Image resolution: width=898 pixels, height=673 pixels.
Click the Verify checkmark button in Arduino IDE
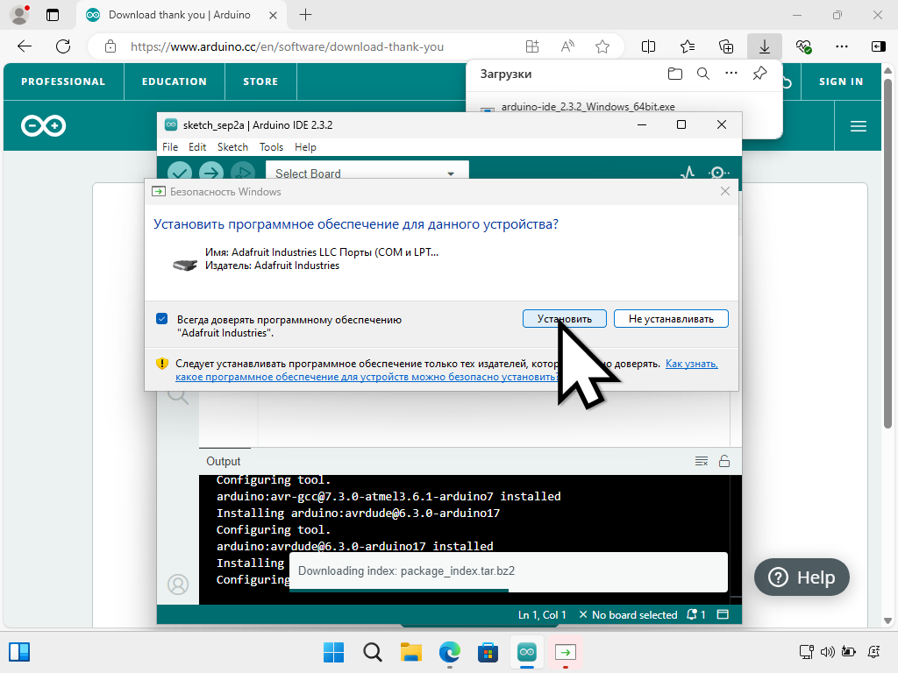tap(180, 173)
